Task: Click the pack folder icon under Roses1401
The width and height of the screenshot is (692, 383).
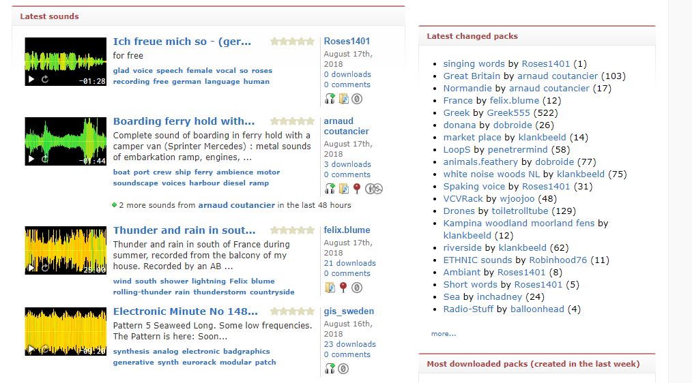Action: click(343, 99)
